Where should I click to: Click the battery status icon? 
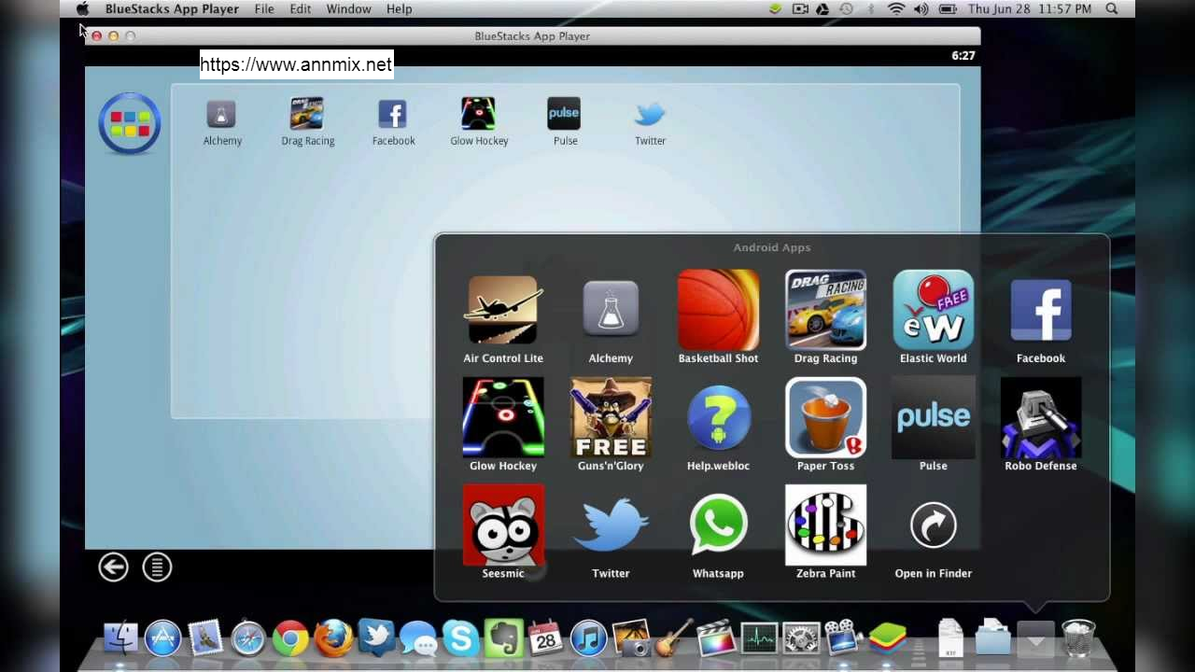click(x=947, y=8)
